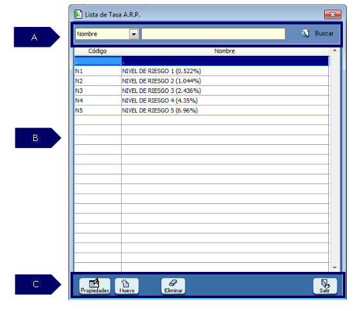Exit the list using Salir

(325, 286)
